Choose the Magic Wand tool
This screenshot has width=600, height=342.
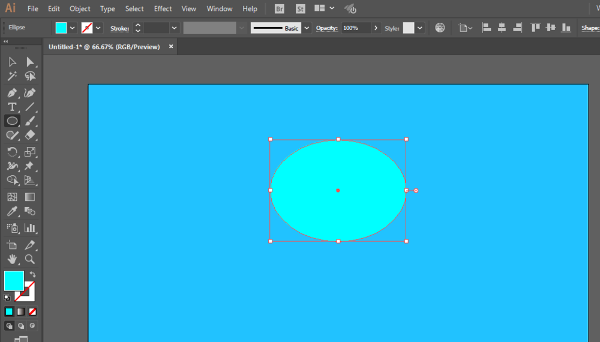coord(12,76)
